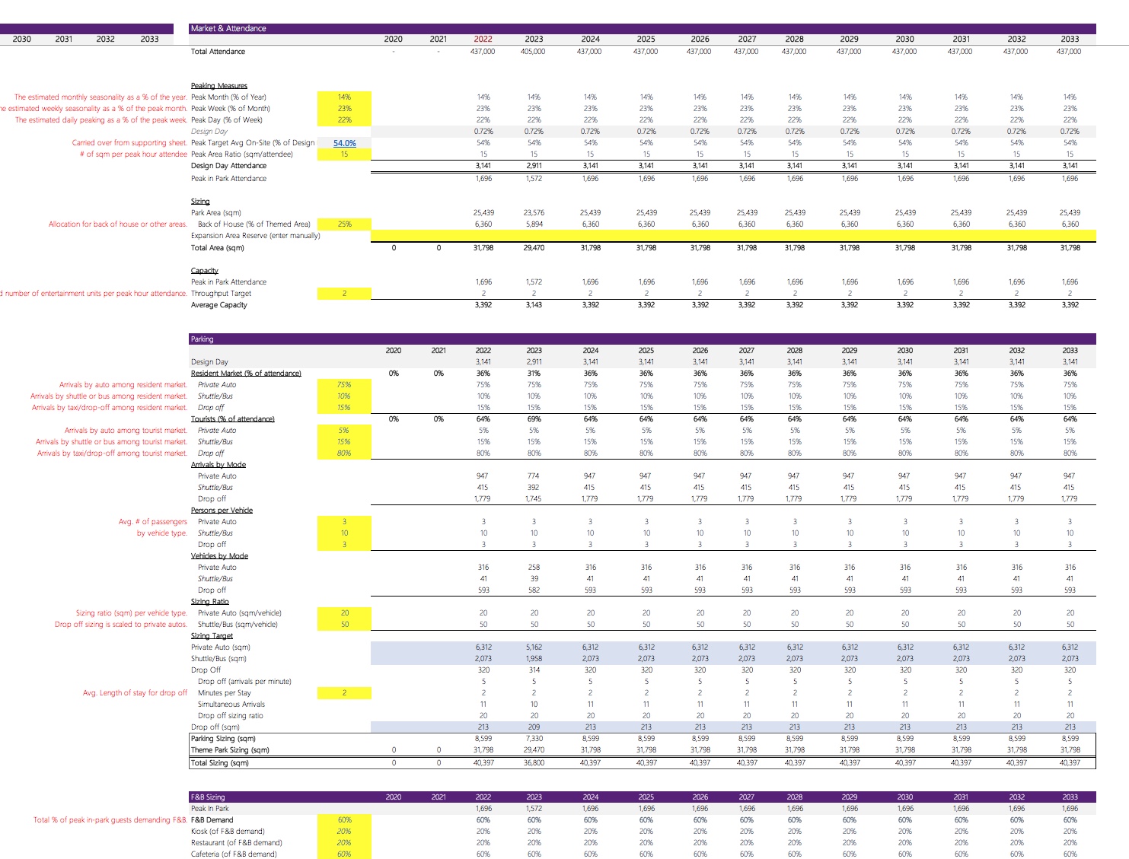Click the Tourists (% of attendance) heading
Viewport: 1129px width, 859px height.
coord(232,419)
